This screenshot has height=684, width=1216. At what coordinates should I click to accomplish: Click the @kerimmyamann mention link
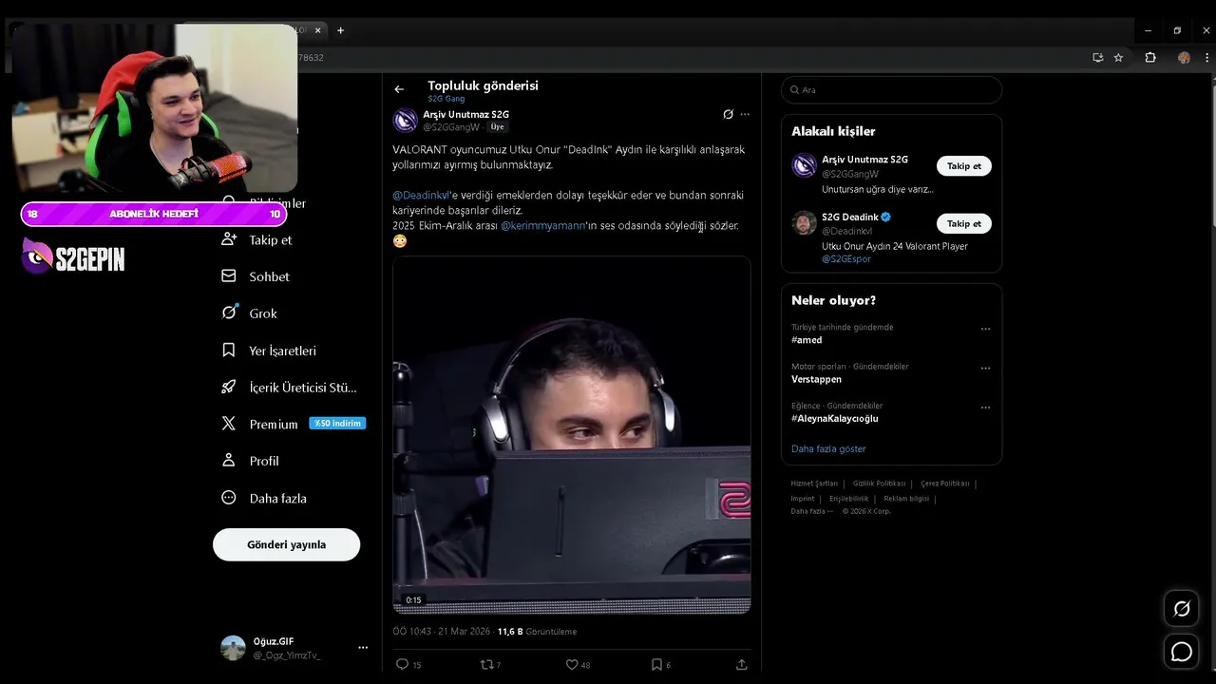point(542,225)
